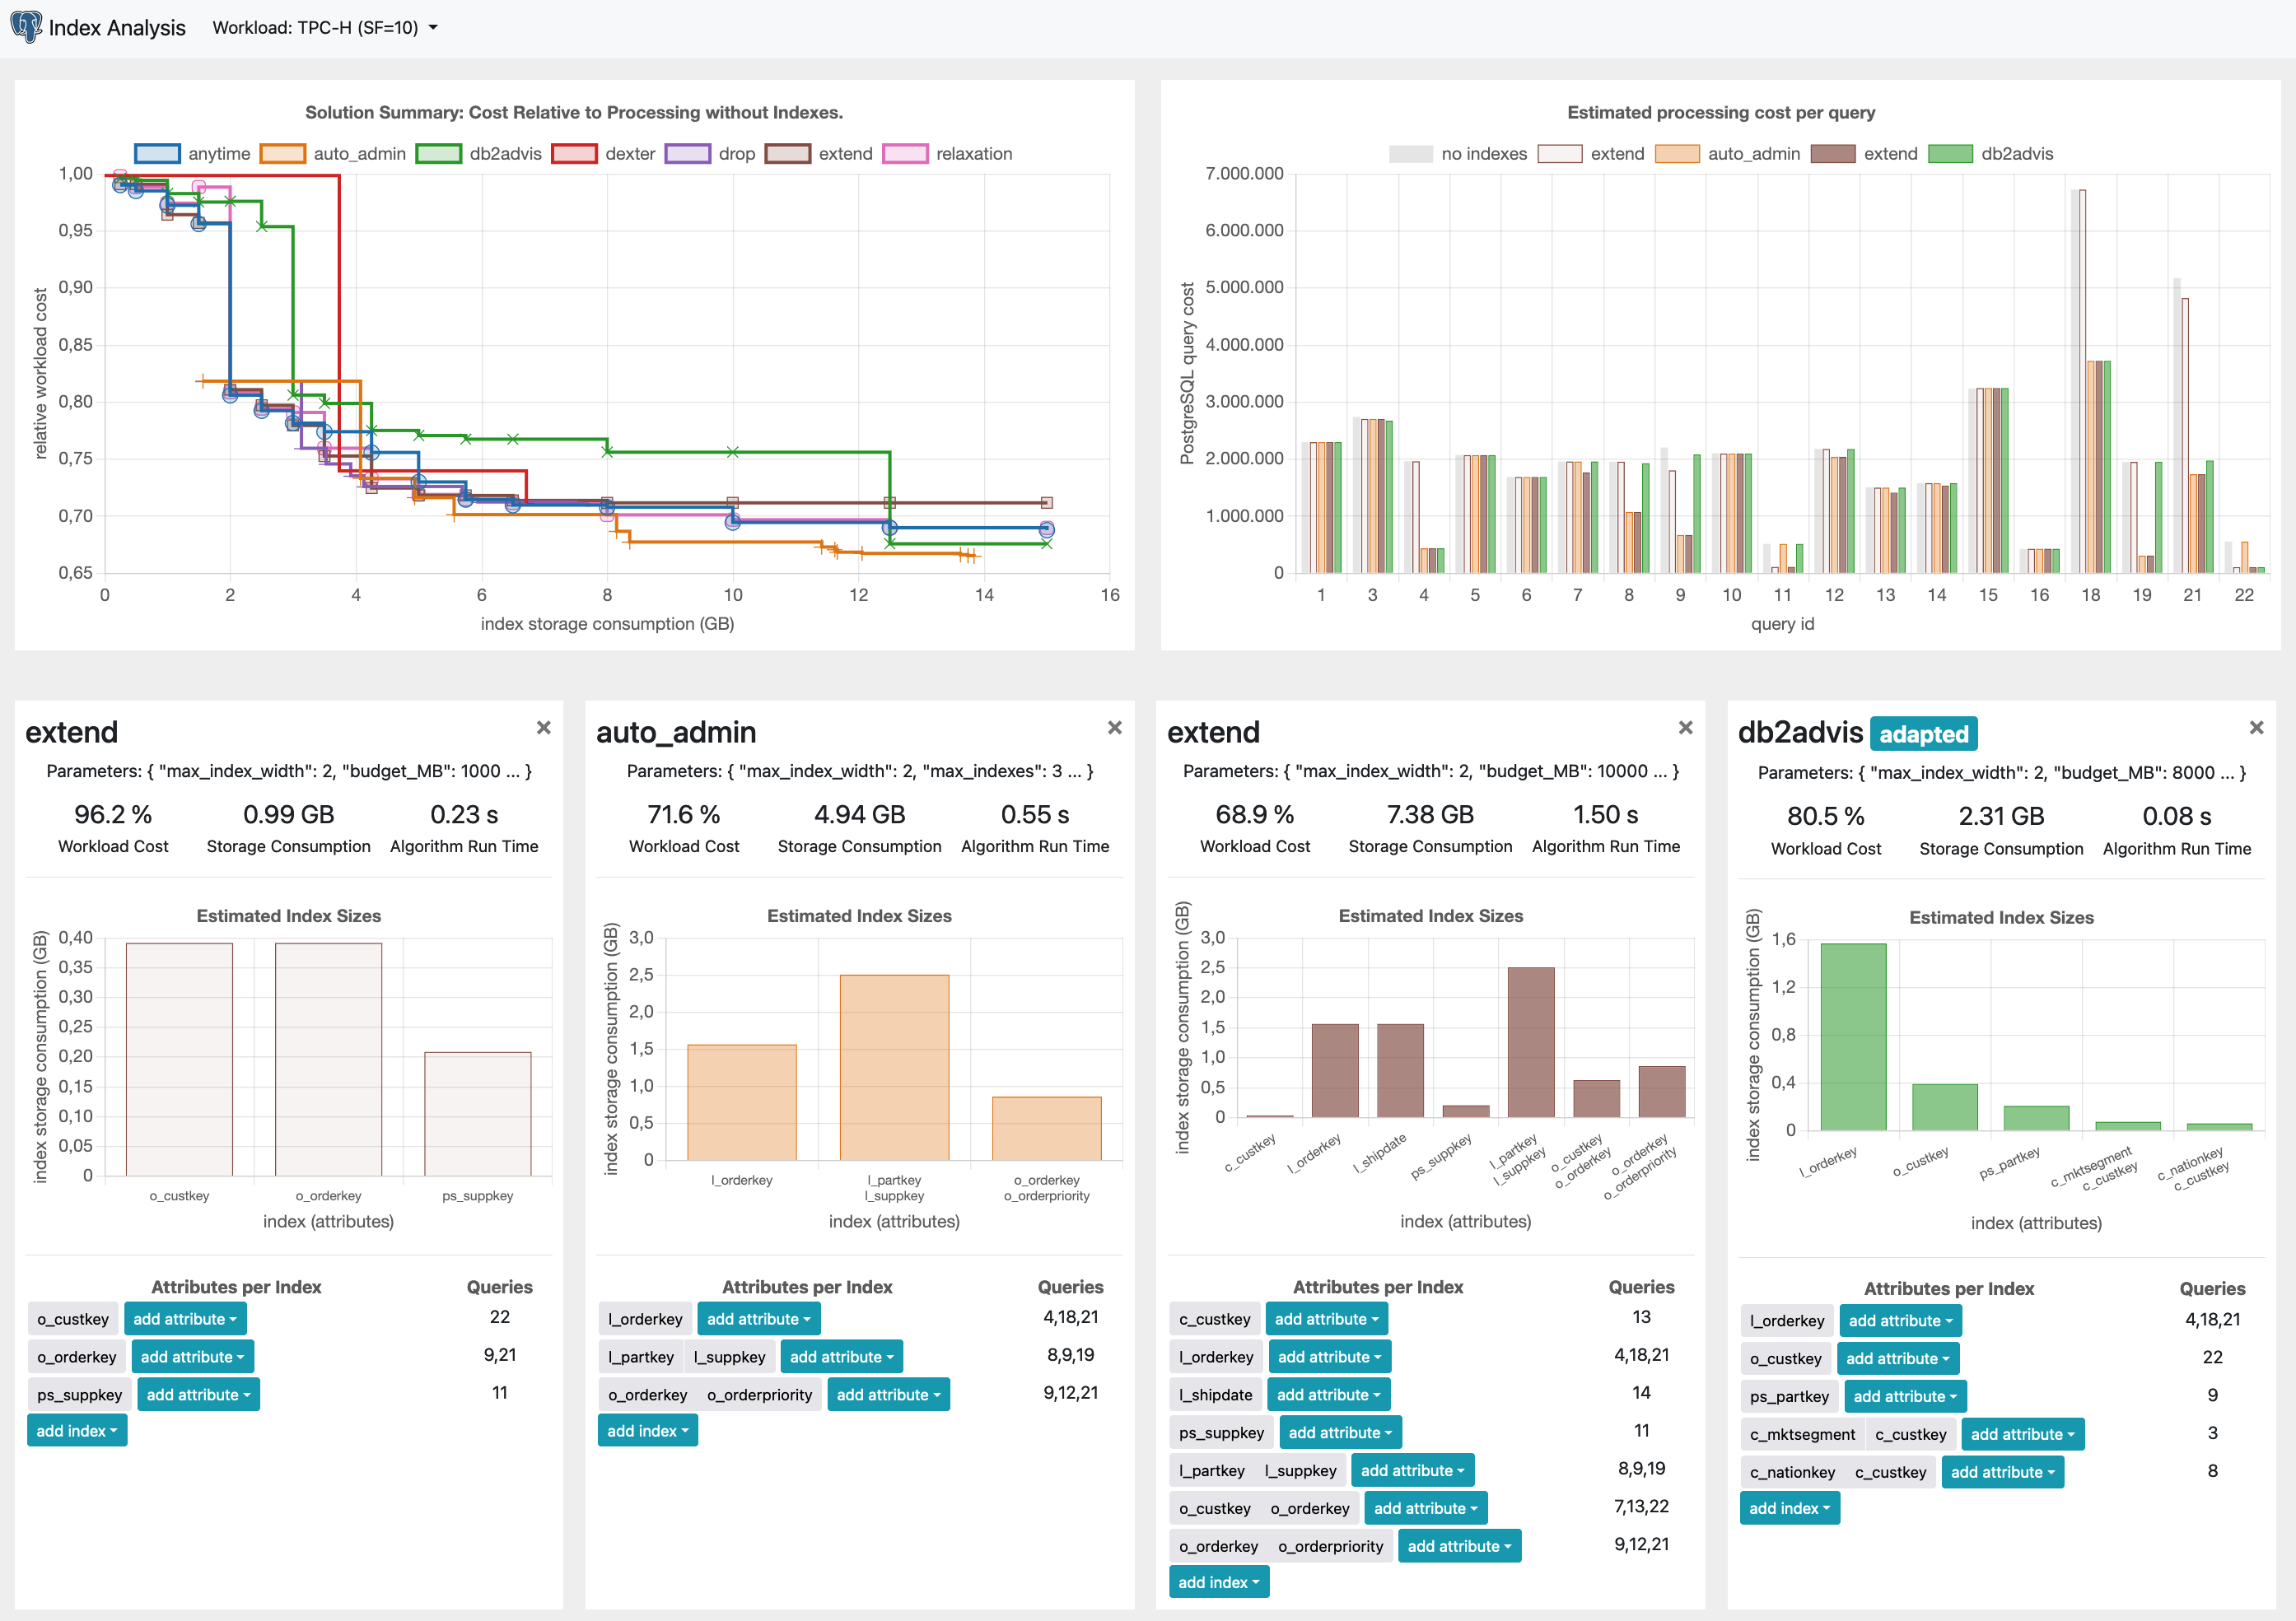
Task: Click the adapted badge next to db2advis
Action: click(x=1922, y=734)
